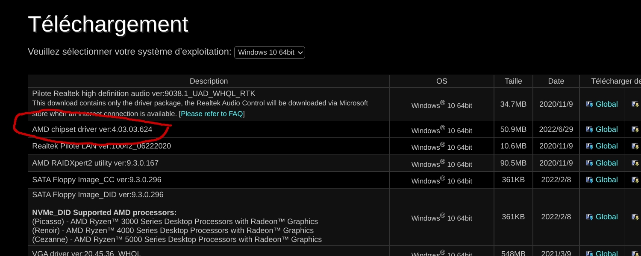Click the Taille column header
The image size is (641, 256).
click(x=513, y=81)
